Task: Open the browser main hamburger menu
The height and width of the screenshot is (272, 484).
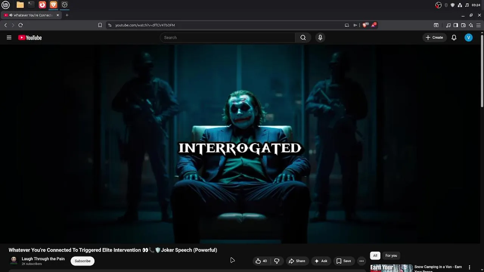Action: click(x=478, y=25)
